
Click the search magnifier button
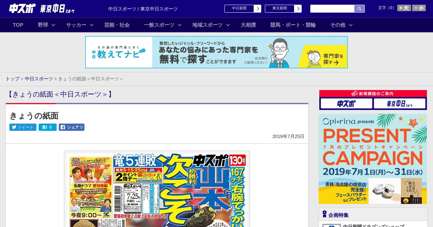pyautogui.click(x=359, y=9)
